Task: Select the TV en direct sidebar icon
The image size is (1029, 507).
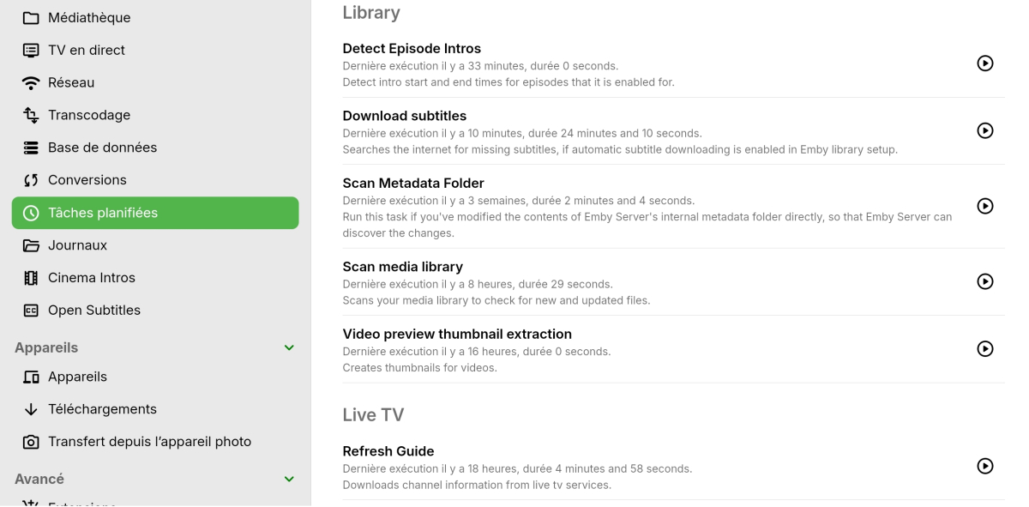Action: [x=30, y=50]
